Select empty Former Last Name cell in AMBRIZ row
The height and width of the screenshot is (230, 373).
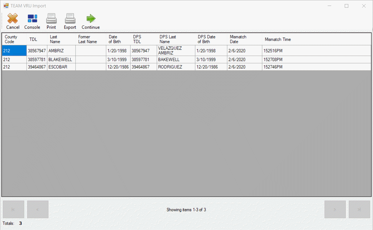click(91, 51)
